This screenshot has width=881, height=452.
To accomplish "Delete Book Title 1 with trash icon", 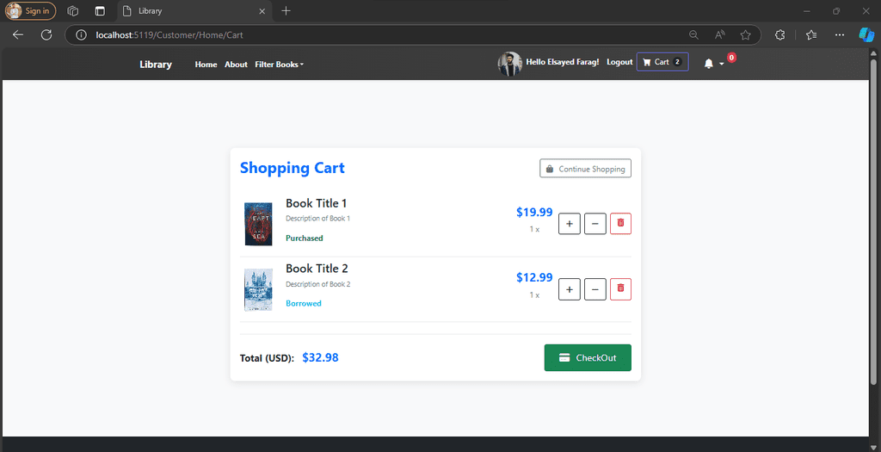I will 620,224.
